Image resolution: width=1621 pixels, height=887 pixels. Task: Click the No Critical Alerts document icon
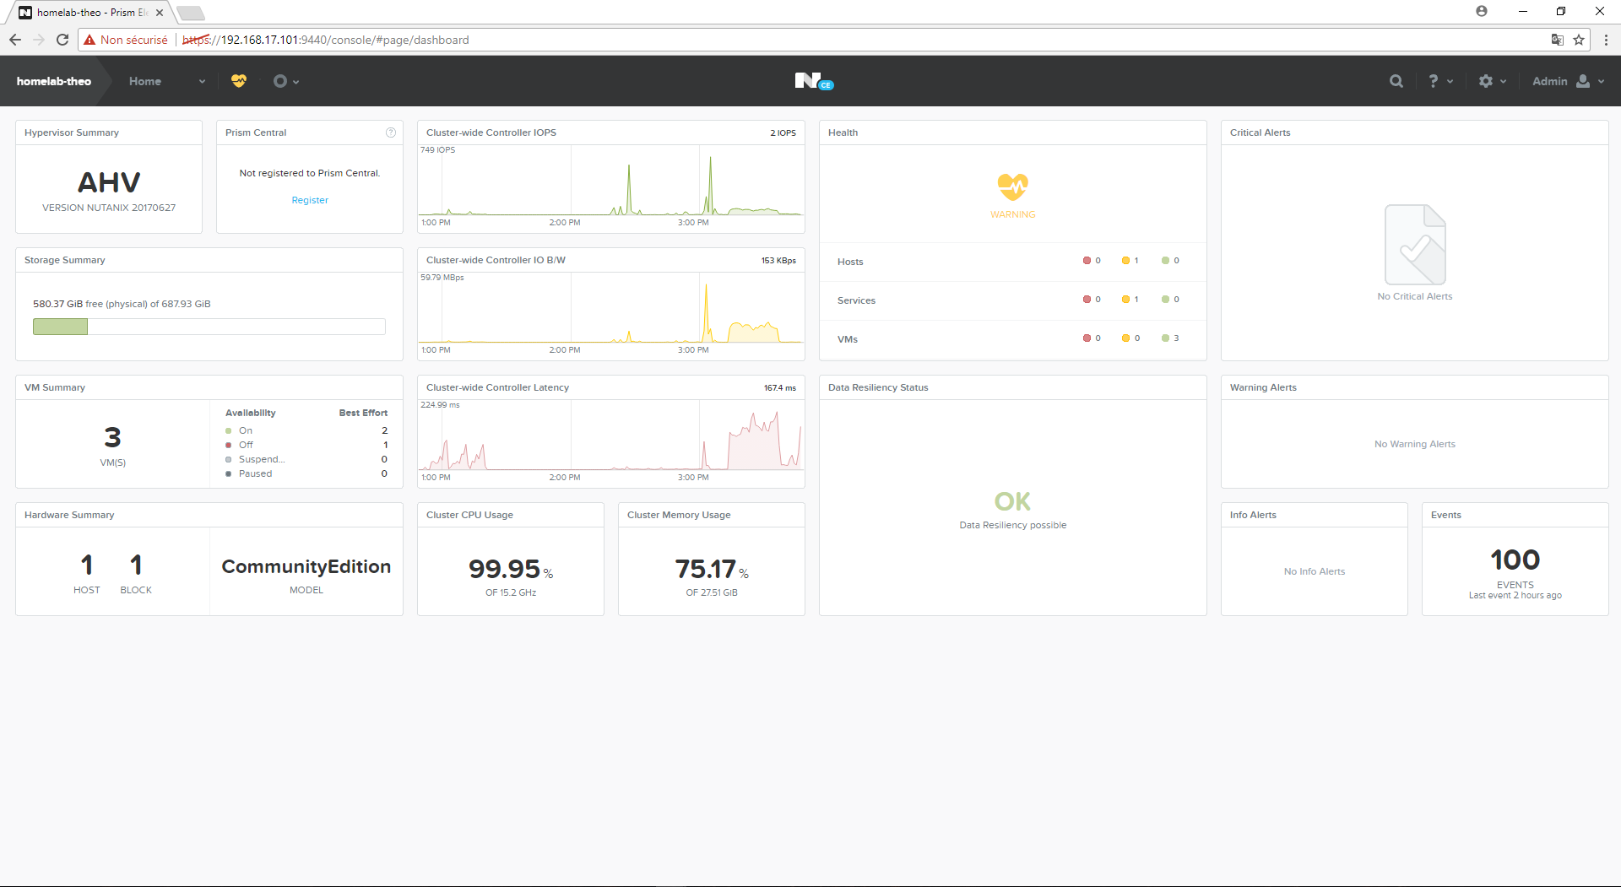1415,245
